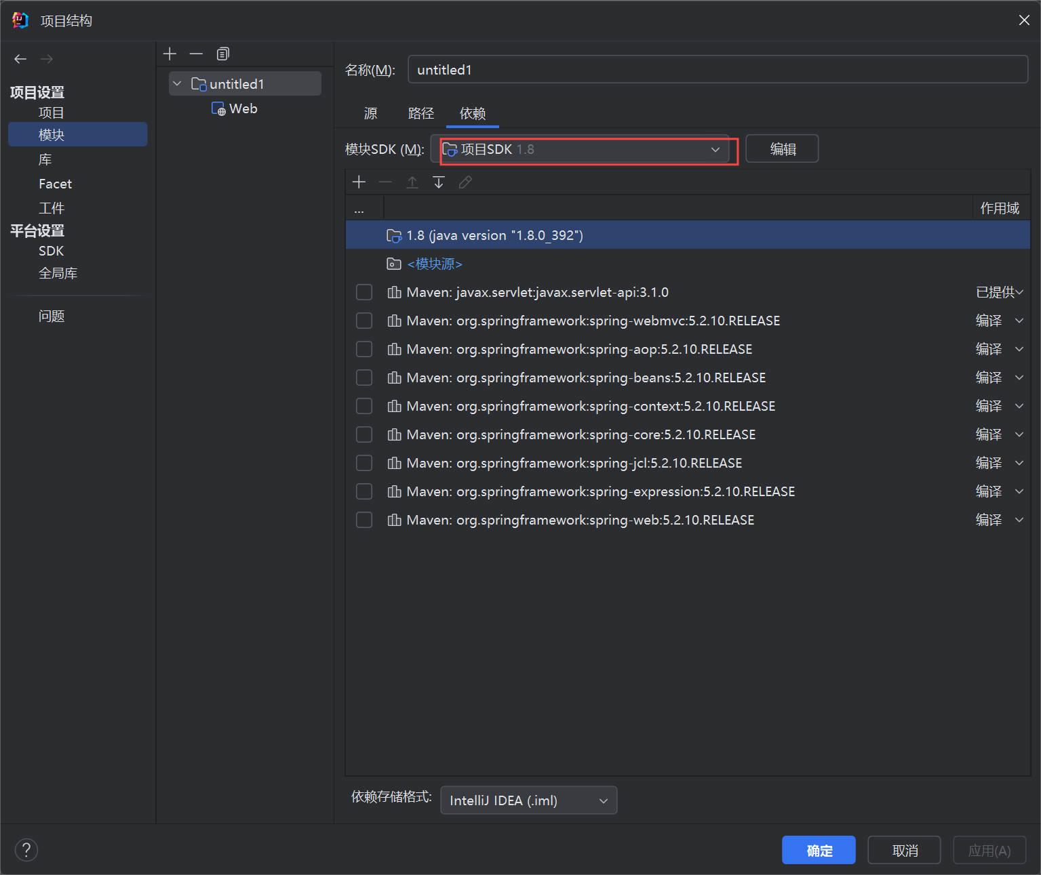Click Web facet icon in module tree
Screen dimensions: 1041x875
[x=218, y=108]
